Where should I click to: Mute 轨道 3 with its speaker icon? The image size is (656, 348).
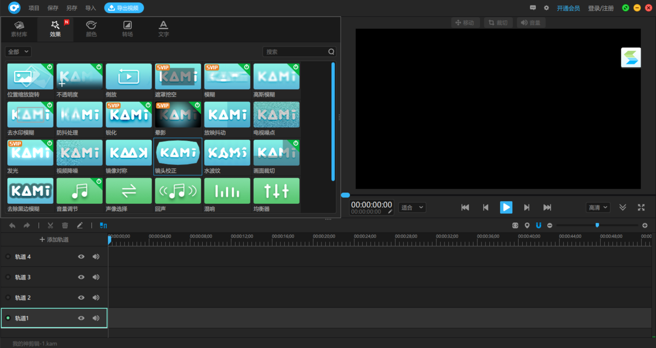96,277
